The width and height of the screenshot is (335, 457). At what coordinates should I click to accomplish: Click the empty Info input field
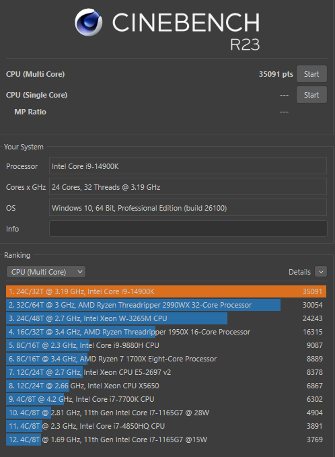tap(188, 229)
